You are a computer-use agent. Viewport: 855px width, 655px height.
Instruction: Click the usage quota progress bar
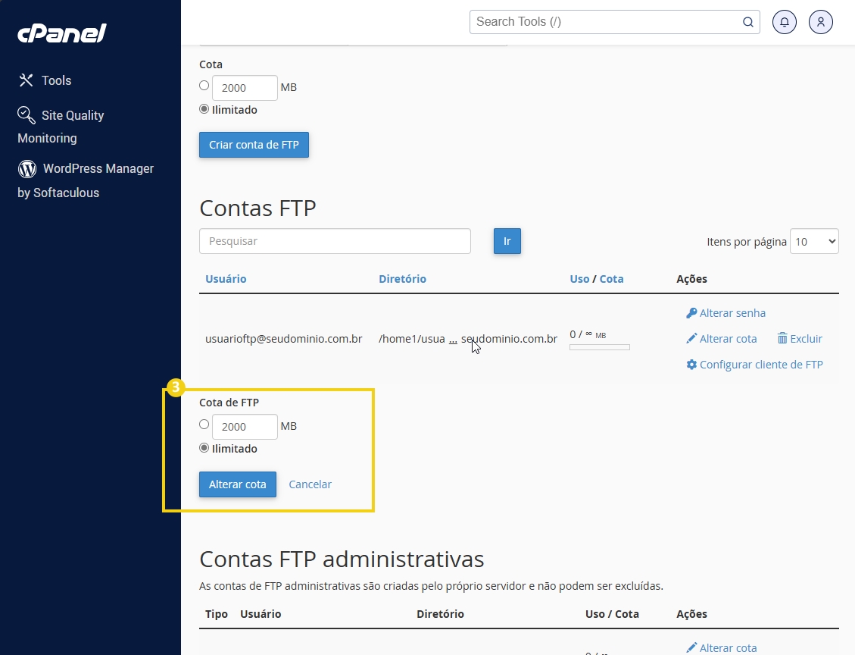[600, 347]
